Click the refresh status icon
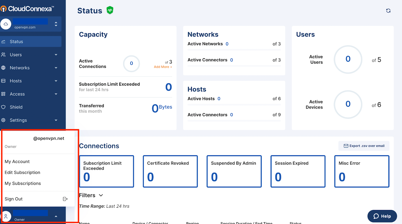The height and width of the screenshot is (224, 402). coord(388,11)
